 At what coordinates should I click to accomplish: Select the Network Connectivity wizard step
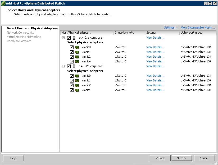pyautogui.click(x=21, y=33)
